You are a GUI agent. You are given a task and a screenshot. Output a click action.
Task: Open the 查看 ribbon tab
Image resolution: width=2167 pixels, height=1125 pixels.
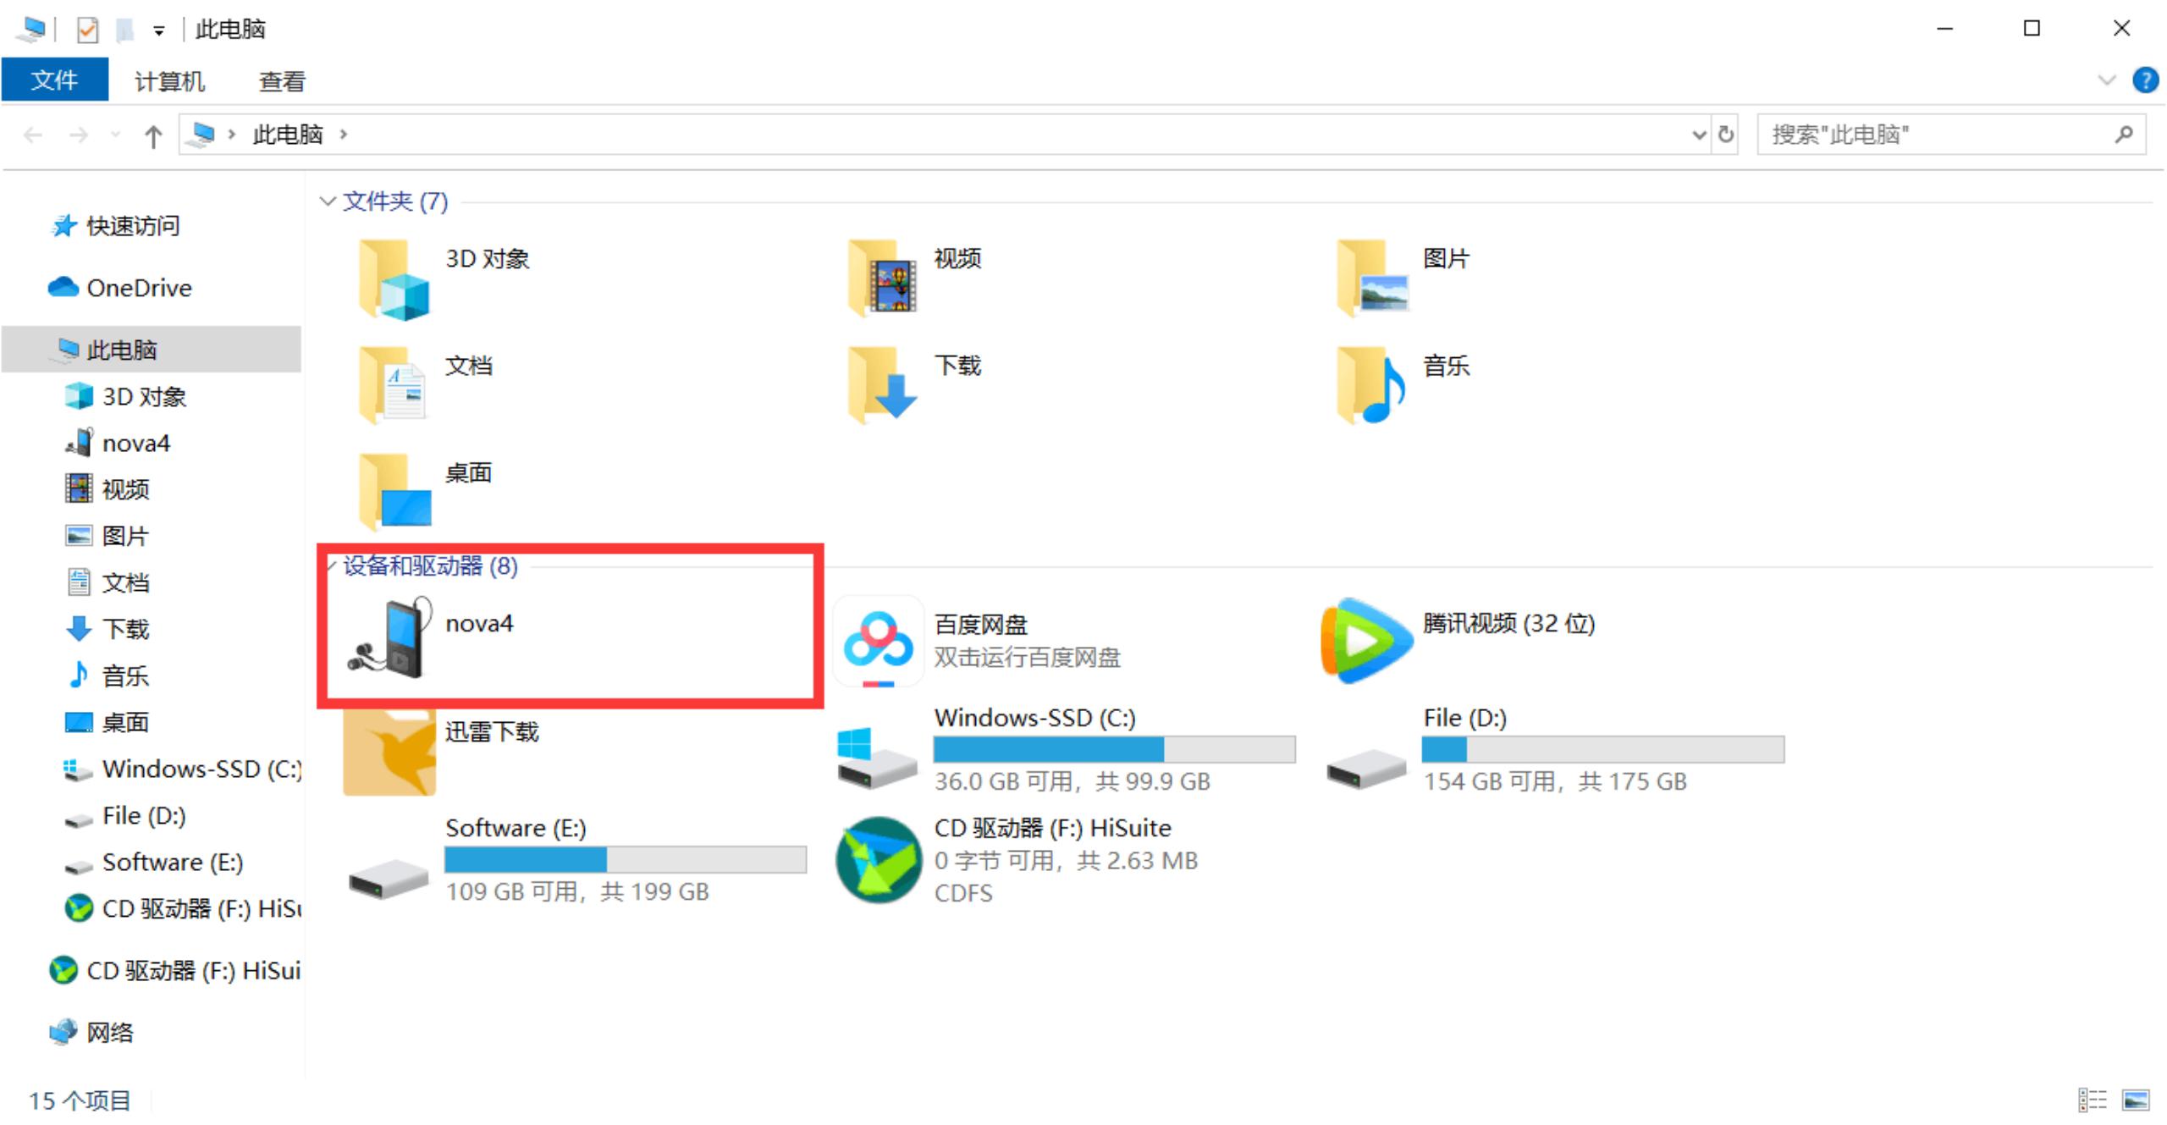click(x=282, y=81)
